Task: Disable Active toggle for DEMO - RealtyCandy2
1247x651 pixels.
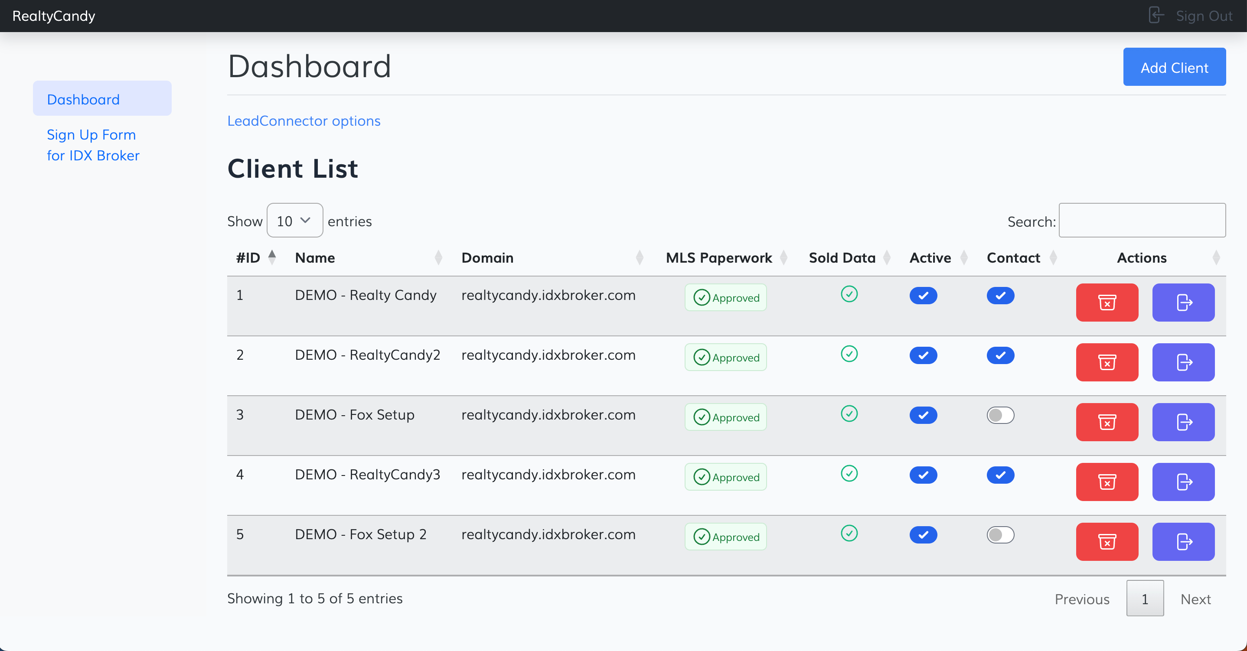Action: 923,355
